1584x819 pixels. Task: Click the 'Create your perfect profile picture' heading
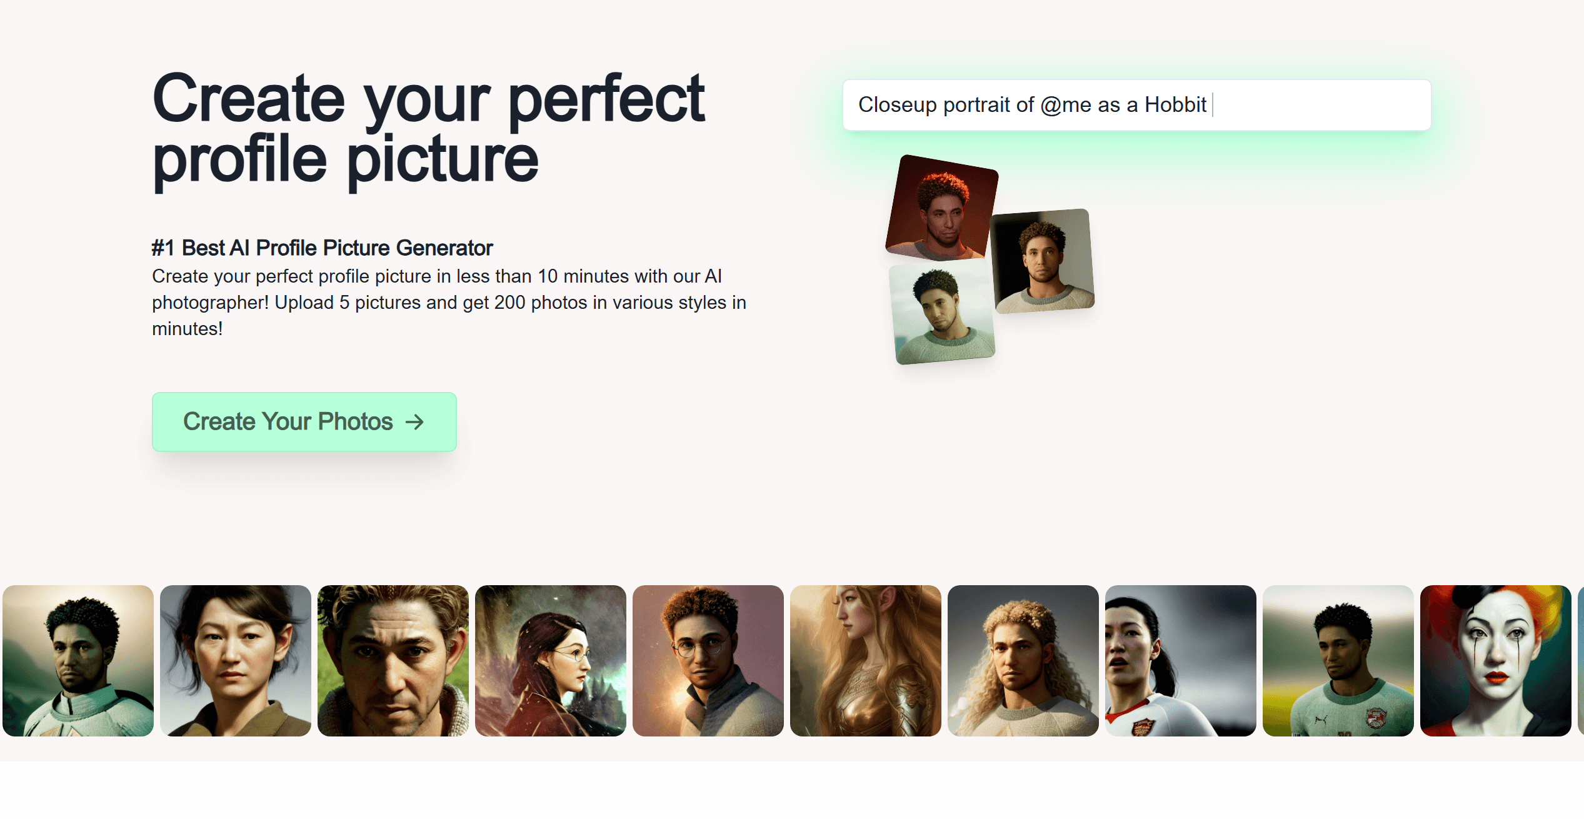coord(429,128)
